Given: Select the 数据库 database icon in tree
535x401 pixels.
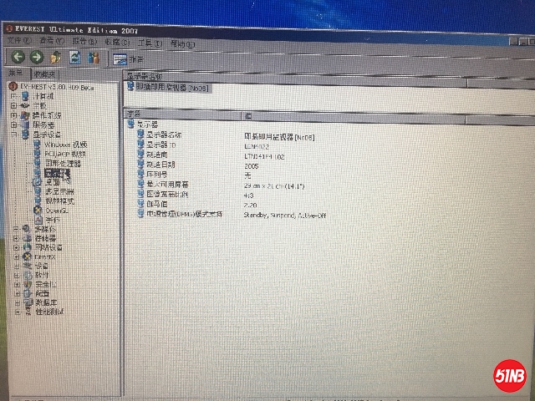Looking at the screenshot, I should (28, 302).
